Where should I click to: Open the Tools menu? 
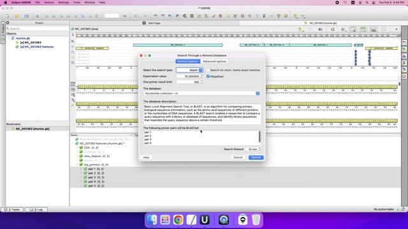click(x=76, y=3)
